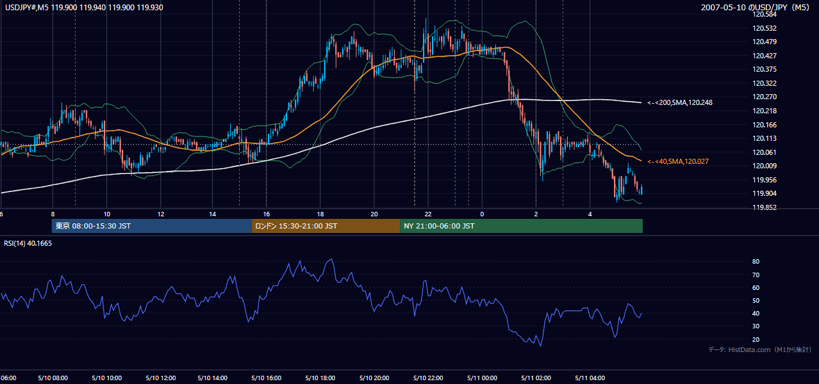Click the 5/10 18:00 time label
This screenshot has width=819, height=384.
click(320, 378)
